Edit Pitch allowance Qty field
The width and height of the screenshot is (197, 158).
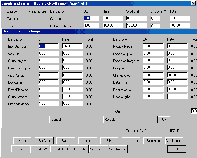click(x=49, y=103)
